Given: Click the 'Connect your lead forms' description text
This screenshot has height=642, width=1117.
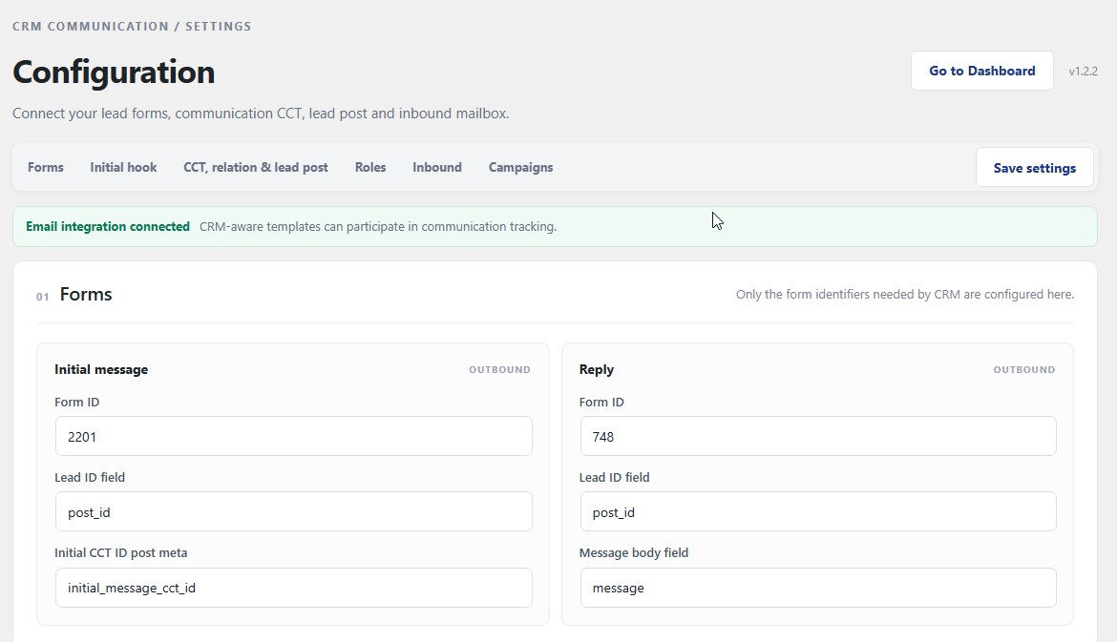Looking at the screenshot, I should [261, 114].
